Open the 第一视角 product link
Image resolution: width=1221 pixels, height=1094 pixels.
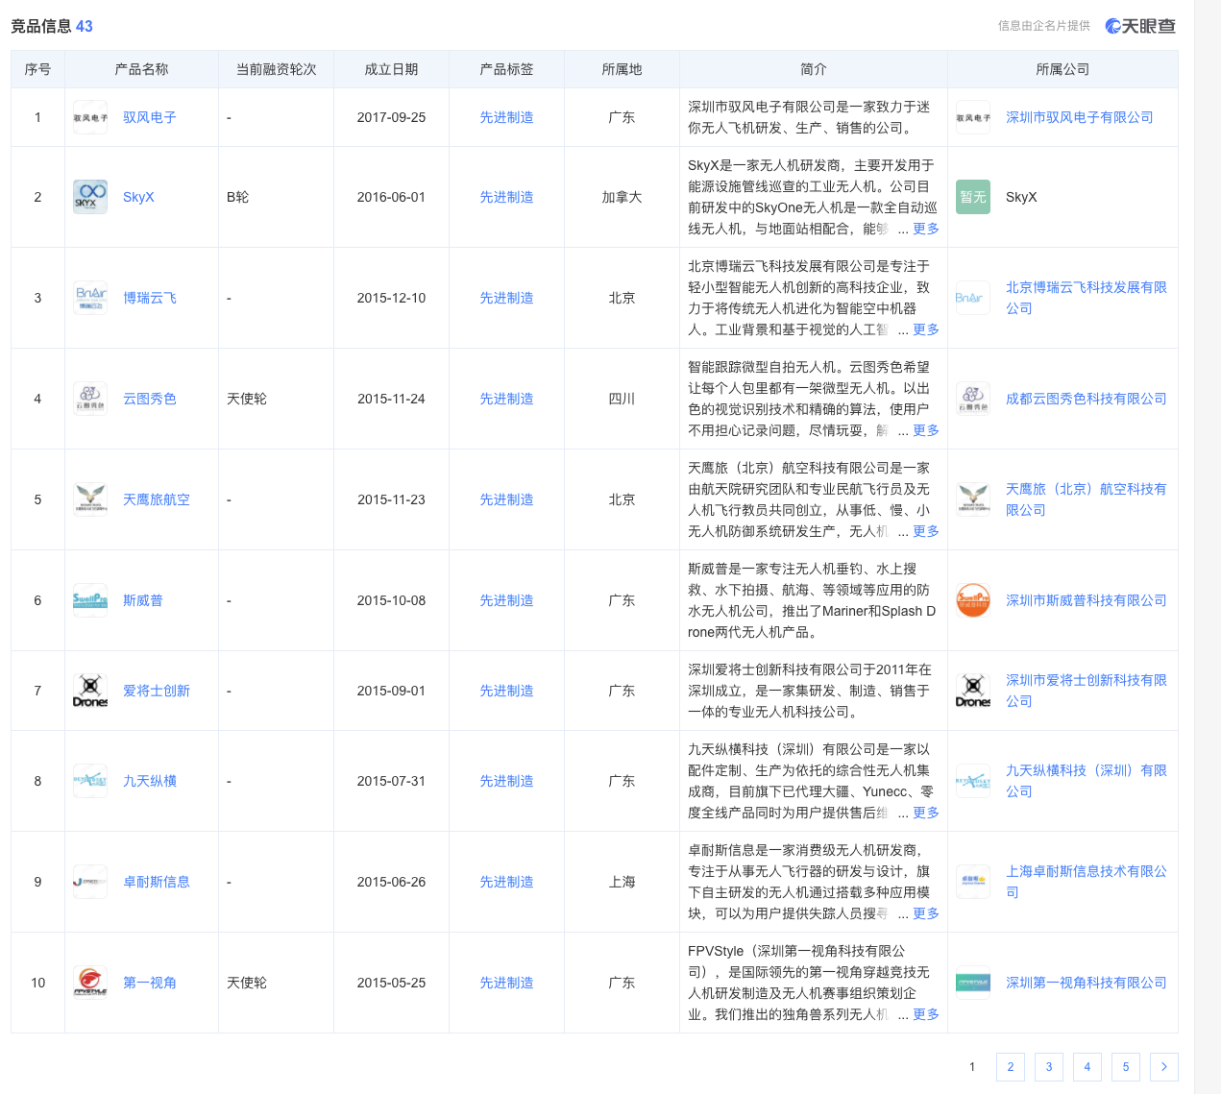(150, 983)
